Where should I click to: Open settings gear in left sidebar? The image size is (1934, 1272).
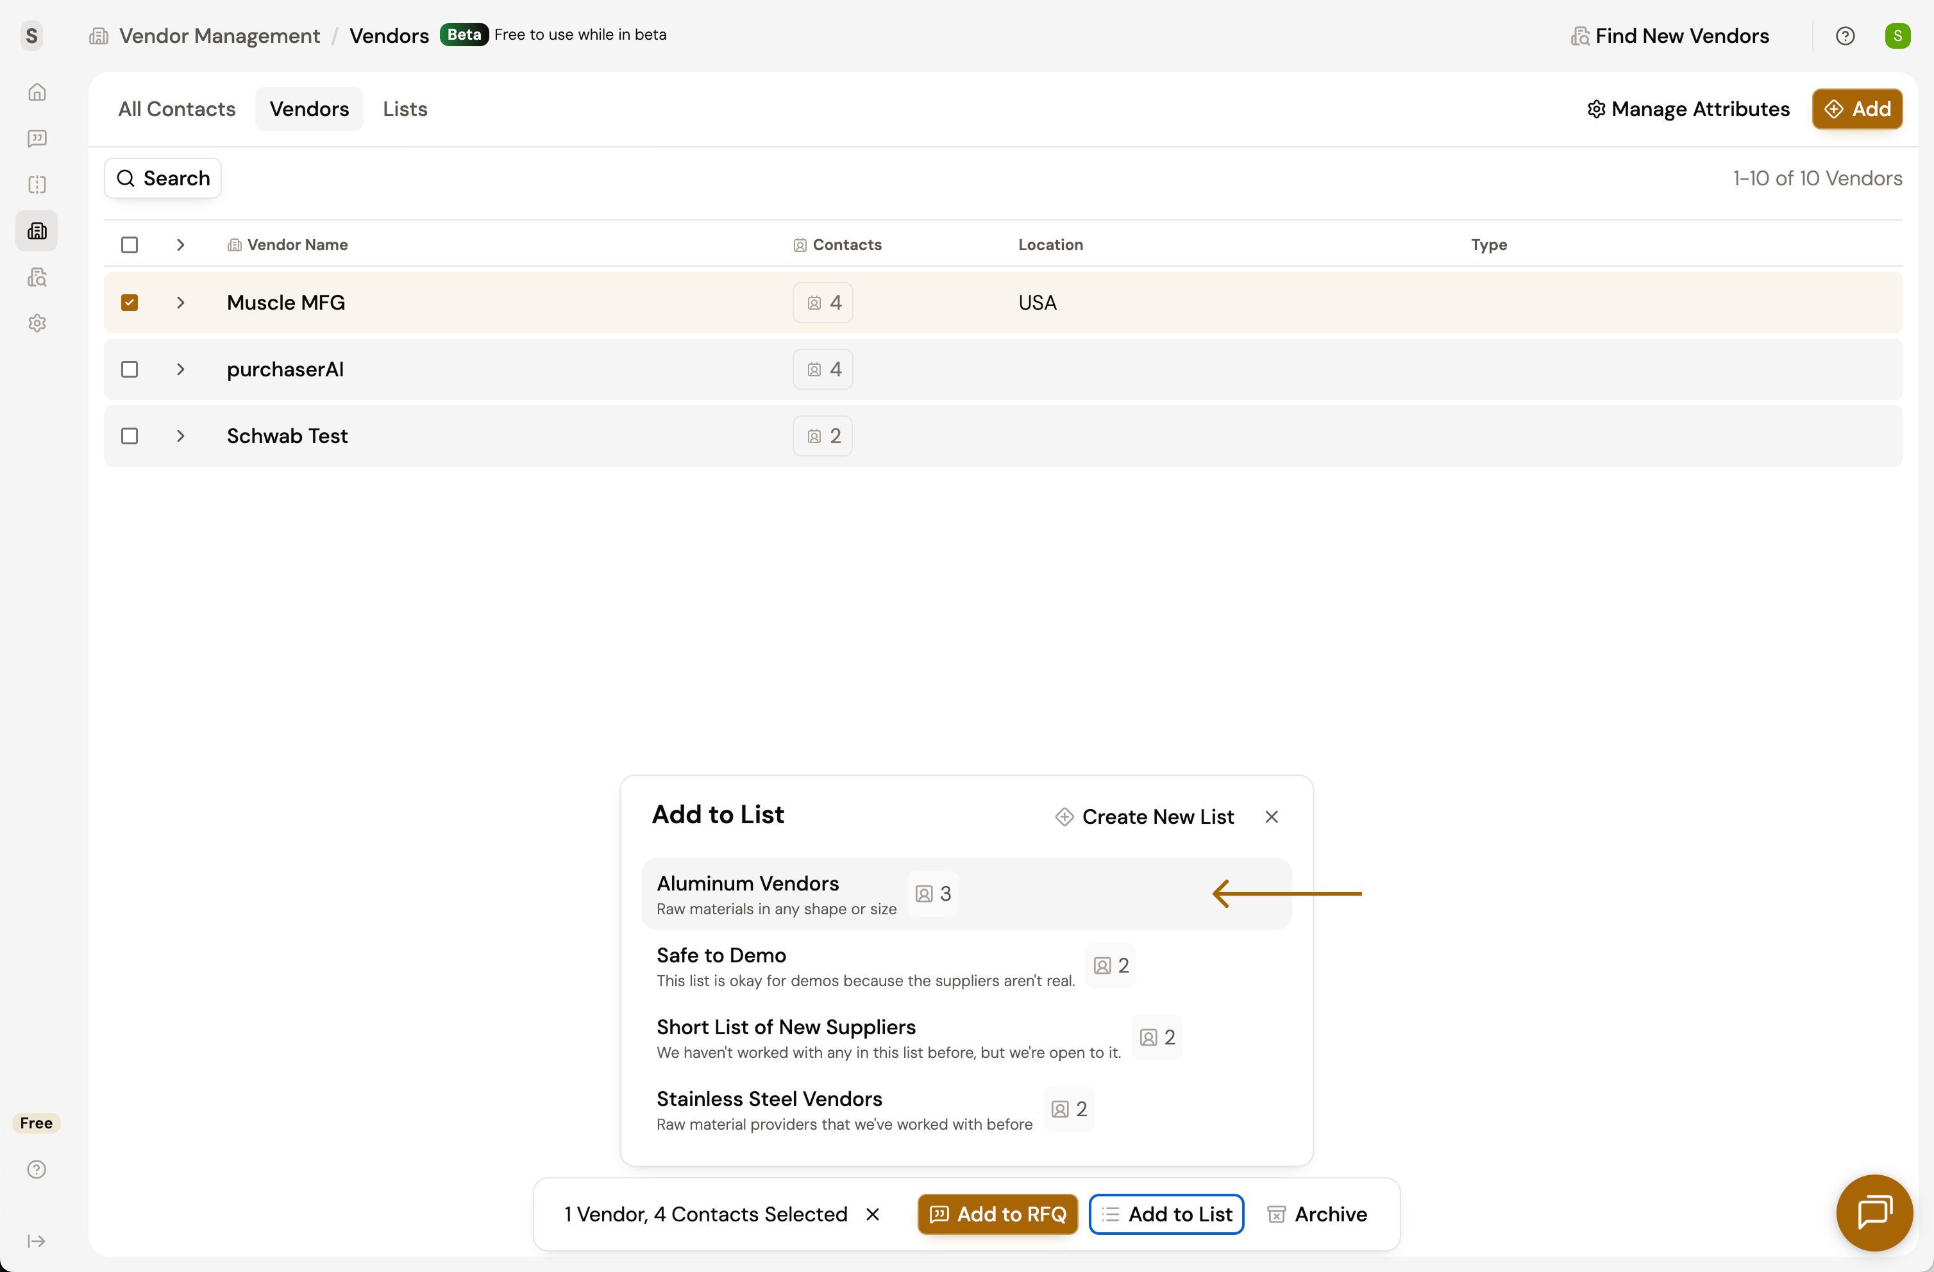point(37,323)
